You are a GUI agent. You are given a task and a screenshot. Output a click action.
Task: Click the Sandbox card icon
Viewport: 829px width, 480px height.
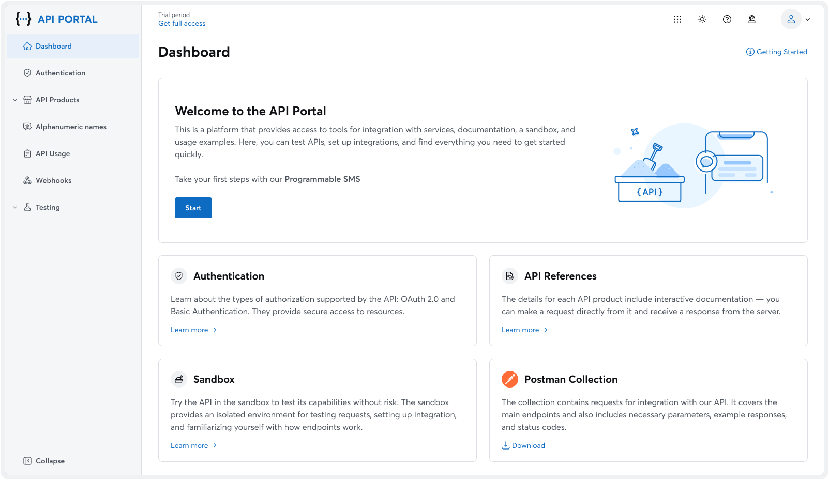coord(179,379)
